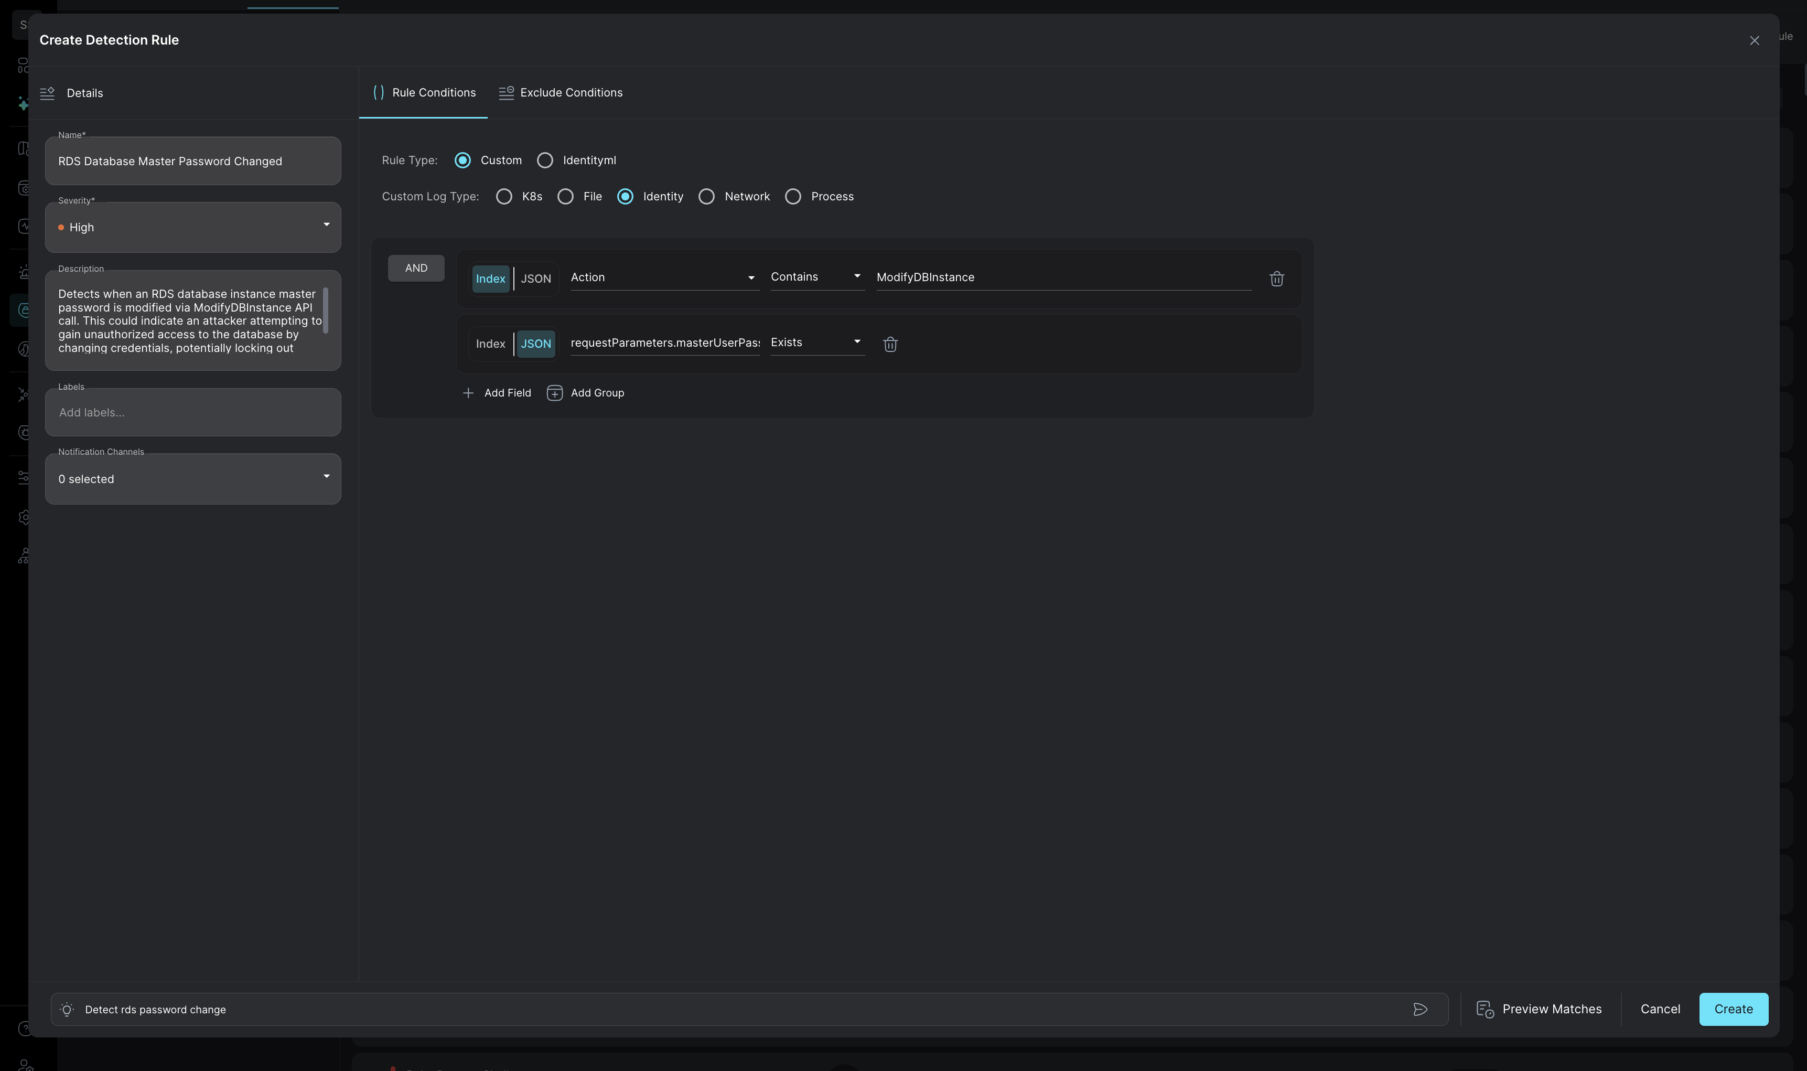Screen dimensions: 1807x1071
Task: Click the Create button
Action: (x=1733, y=1009)
